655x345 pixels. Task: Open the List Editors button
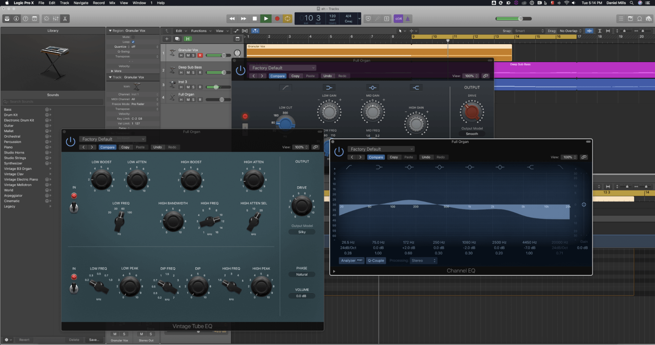621,19
